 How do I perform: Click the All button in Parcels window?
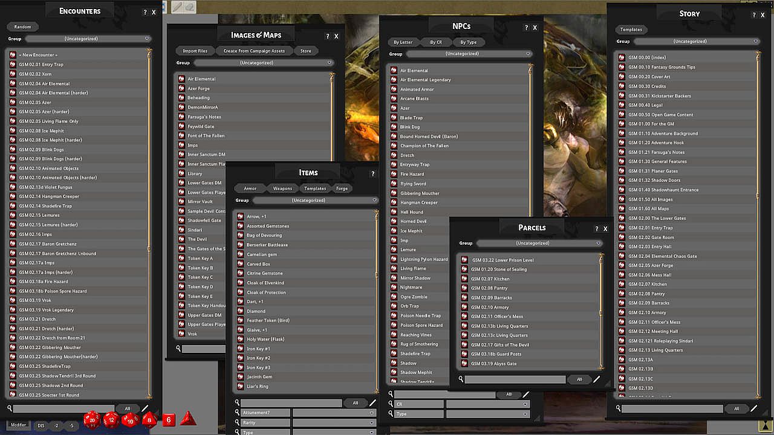(x=579, y=379)
